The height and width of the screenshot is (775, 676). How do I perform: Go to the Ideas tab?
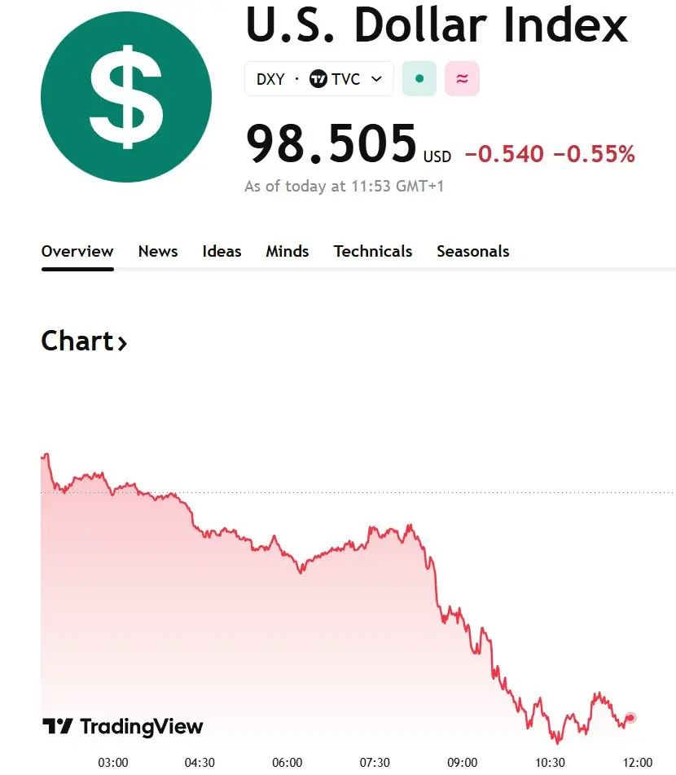(222, 251)
